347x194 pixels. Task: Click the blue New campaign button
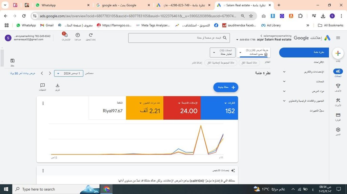(226, 87)
